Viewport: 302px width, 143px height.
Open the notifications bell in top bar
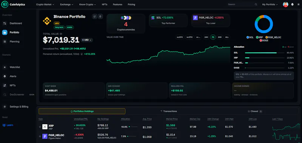tap(292, 5)
